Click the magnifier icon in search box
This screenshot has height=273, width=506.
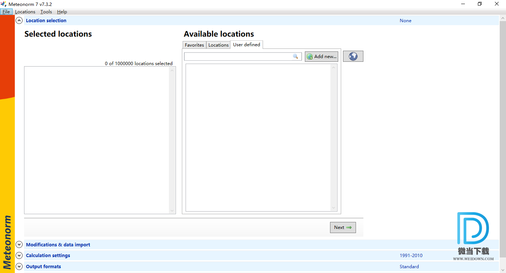pyautogui.click(x=295, y=56)
